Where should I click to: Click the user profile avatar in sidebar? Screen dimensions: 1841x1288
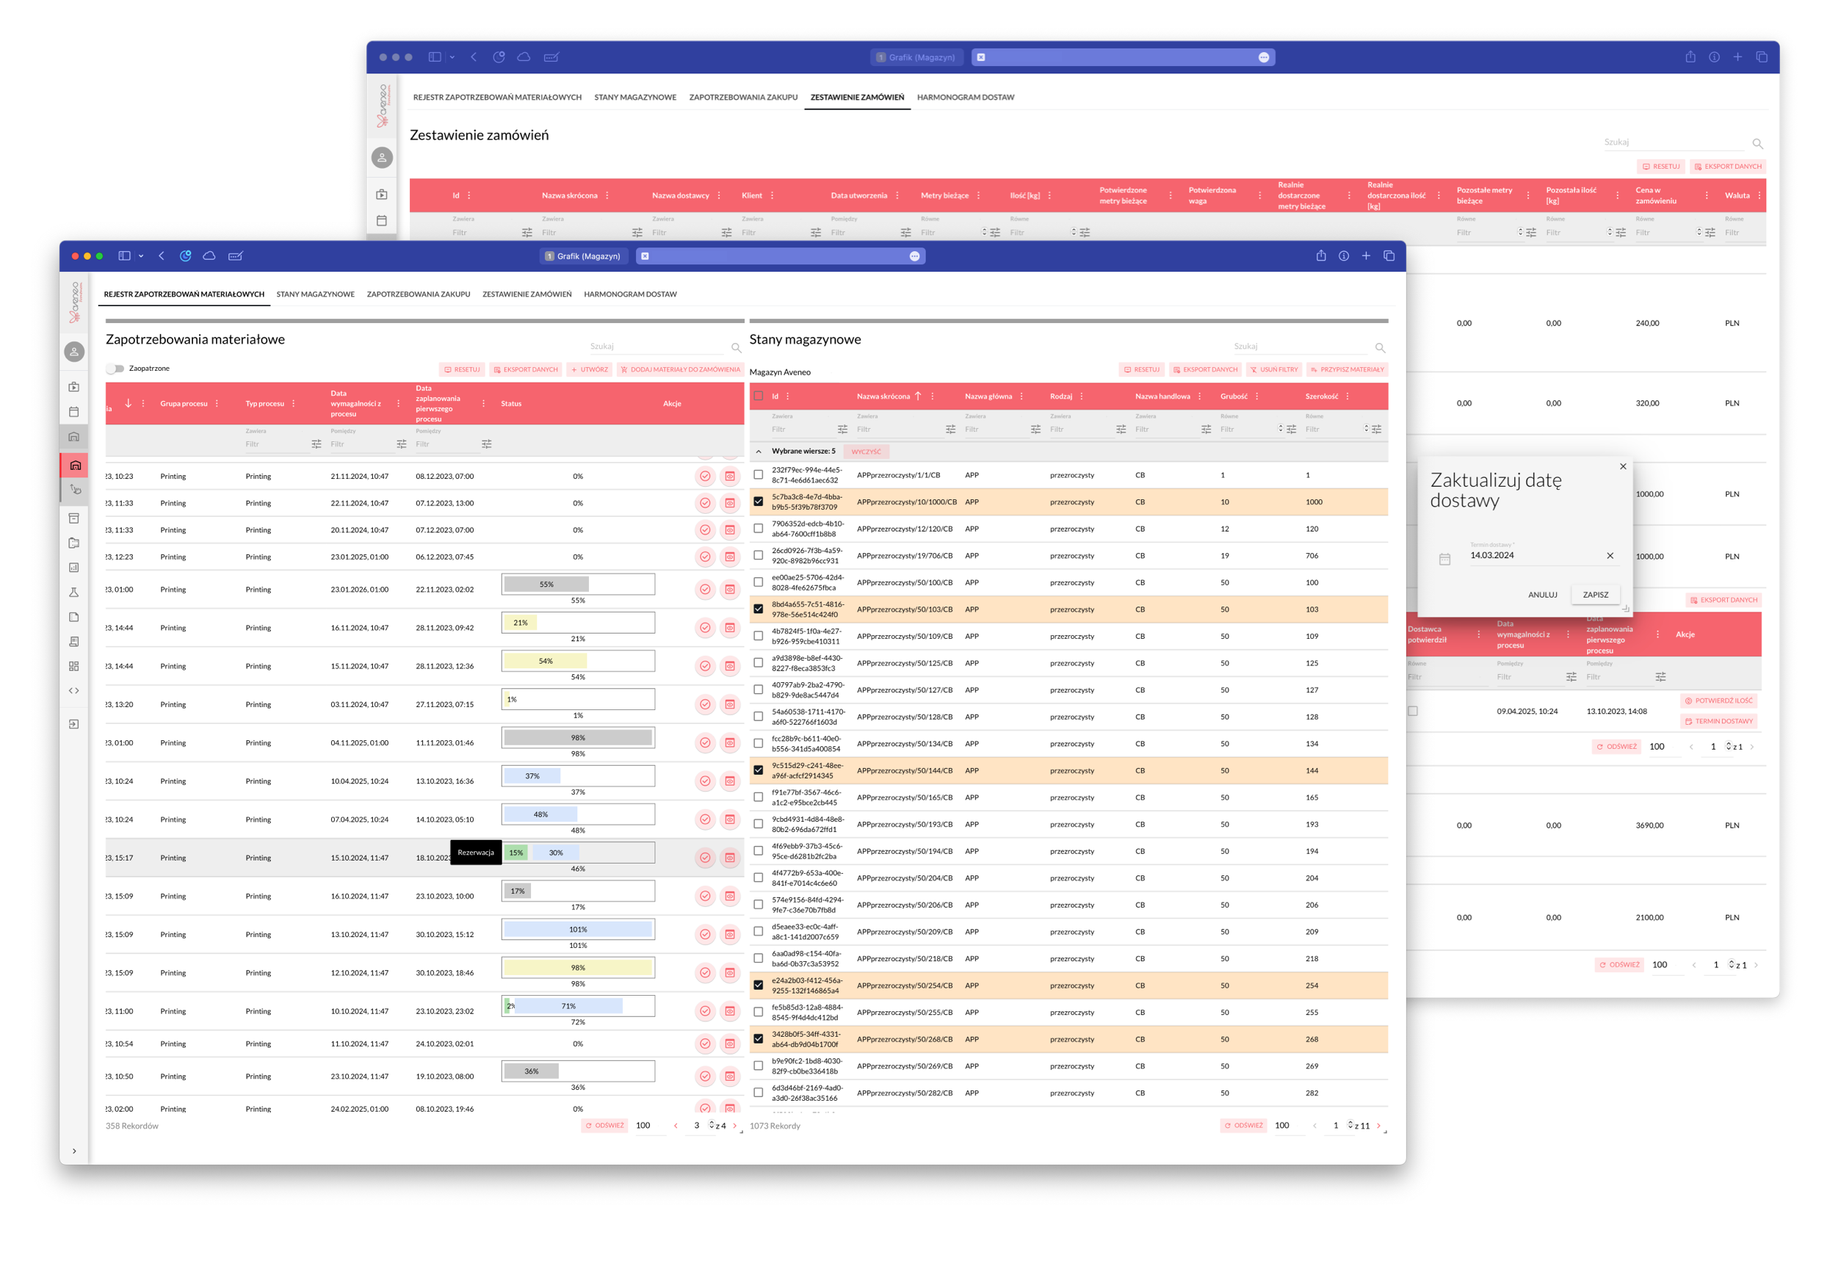pos(73,351)
